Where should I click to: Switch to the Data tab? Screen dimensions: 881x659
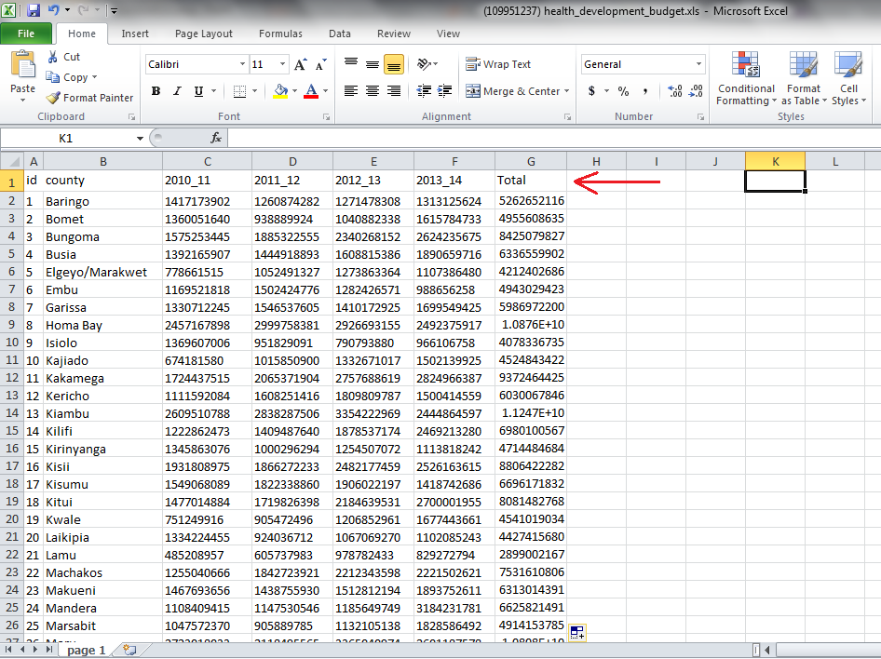pyautogui.click(x=339, y=34)
